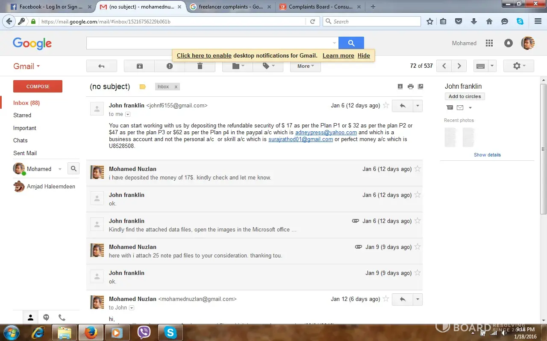Click the Back to Inbox arrow button

101,66
